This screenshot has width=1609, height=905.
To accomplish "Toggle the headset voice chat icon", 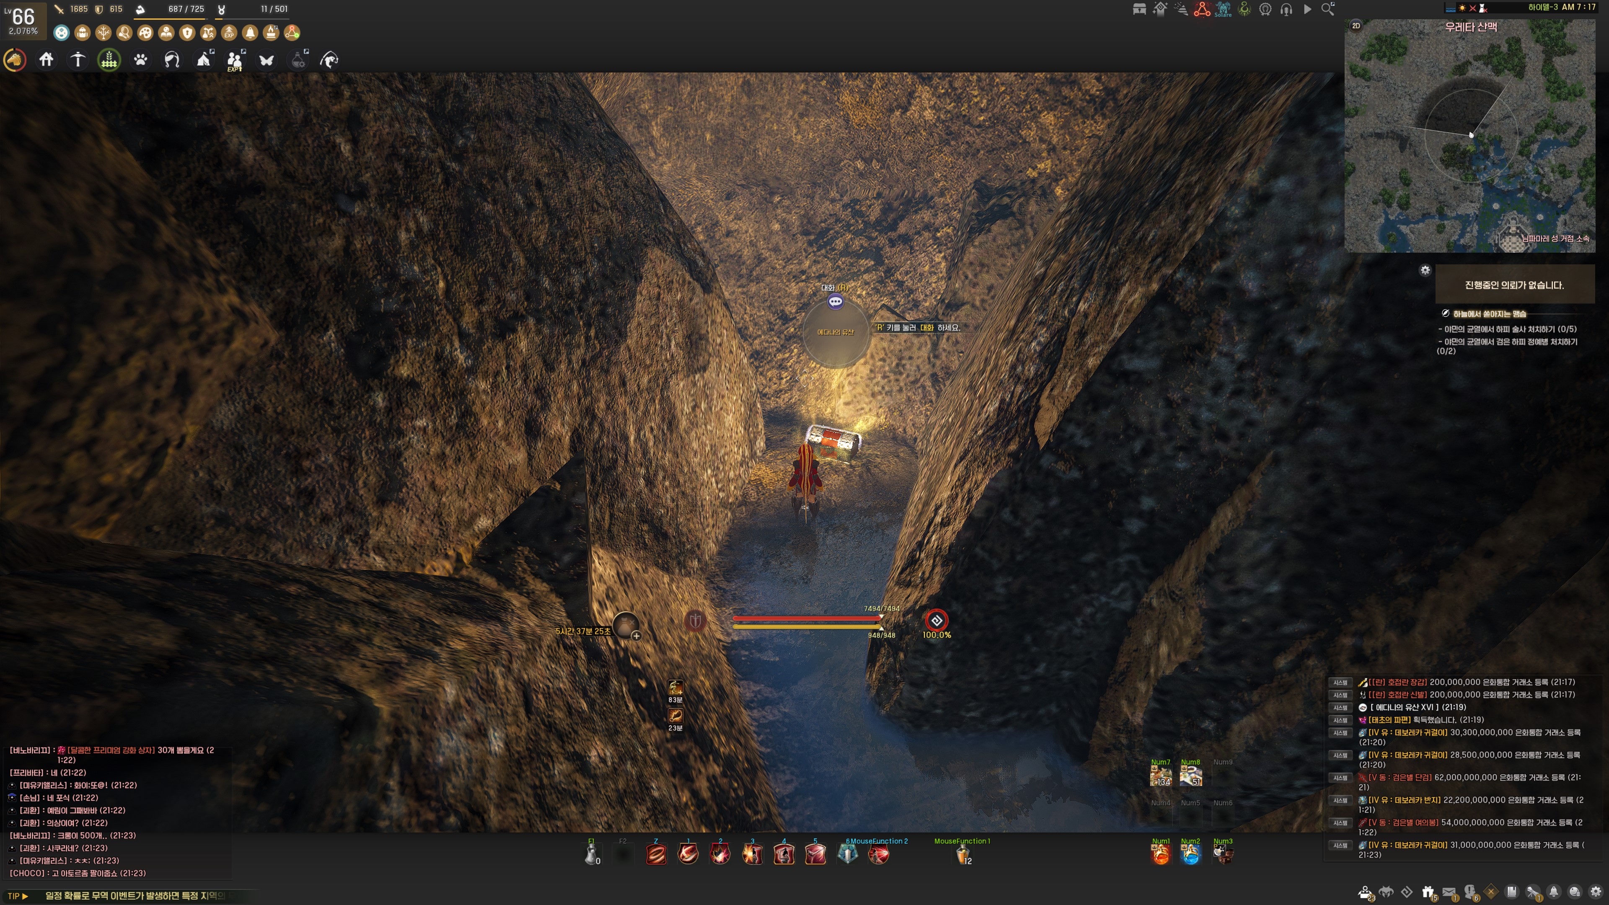I will (1286, 9).
